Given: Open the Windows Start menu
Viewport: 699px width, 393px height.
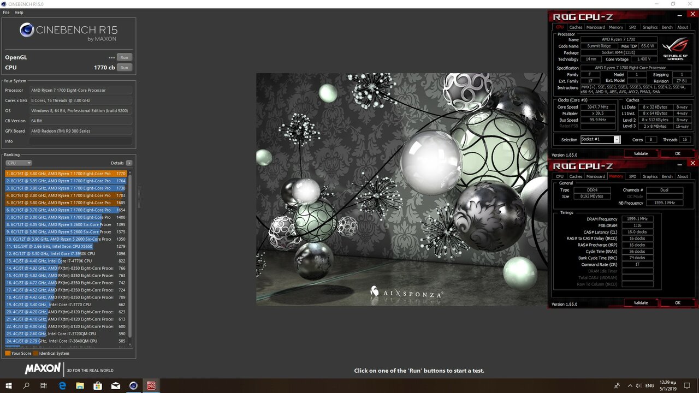Looking at the screenshot, I should (9, 385).
